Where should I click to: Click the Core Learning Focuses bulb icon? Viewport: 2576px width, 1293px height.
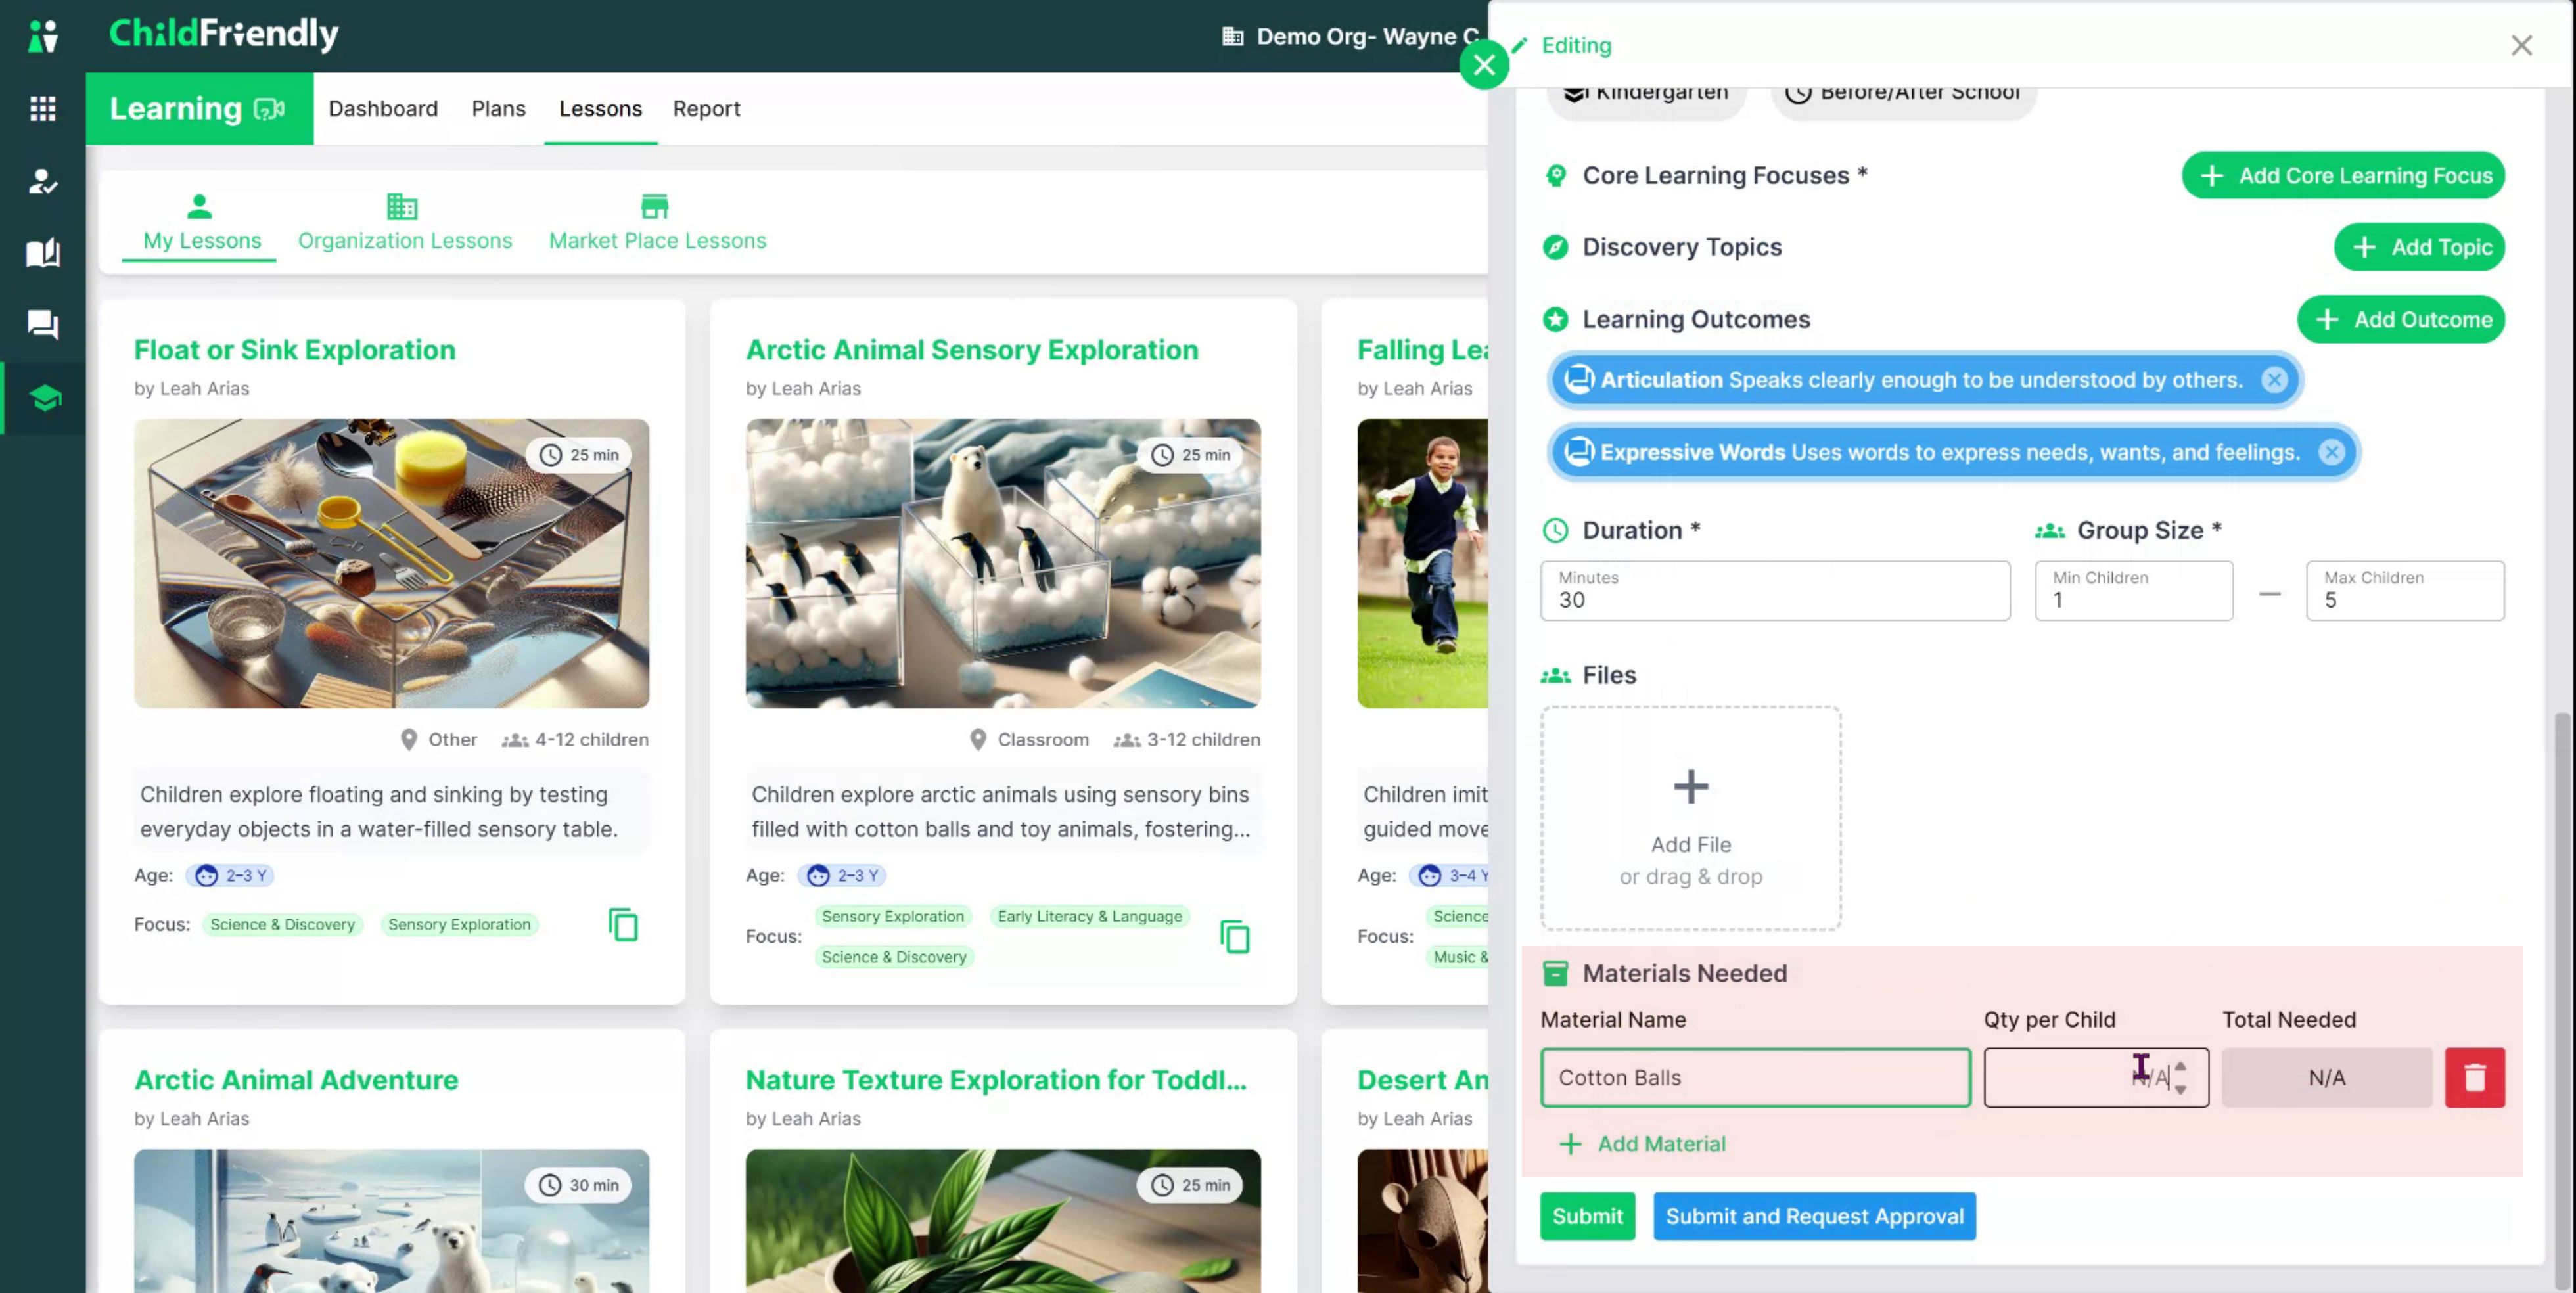click(1555, 176)
